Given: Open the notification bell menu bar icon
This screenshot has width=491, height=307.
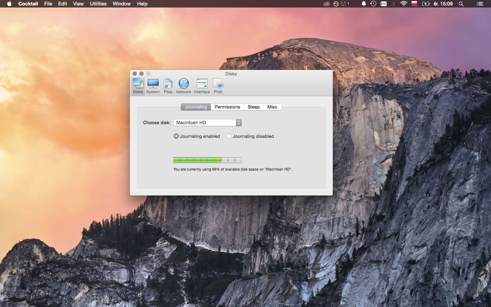Looking at the screenshot, I should tap(364, 4).
